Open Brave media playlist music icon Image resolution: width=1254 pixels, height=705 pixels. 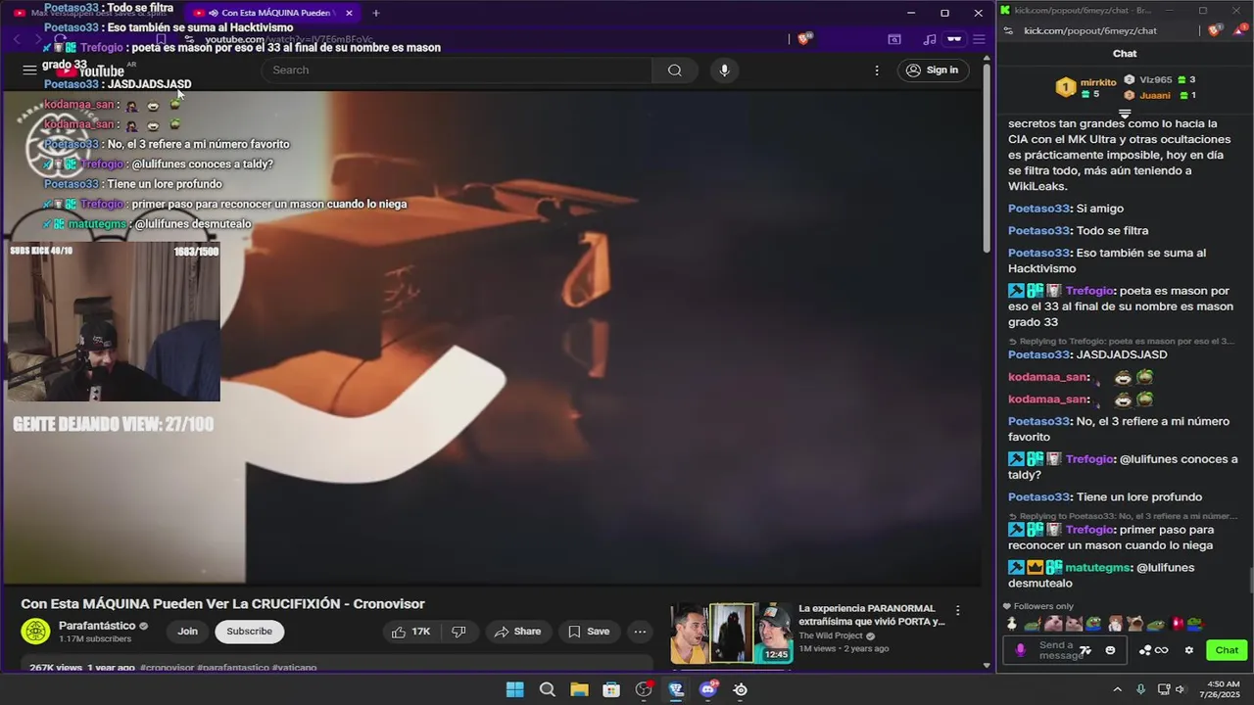(930, 39)
